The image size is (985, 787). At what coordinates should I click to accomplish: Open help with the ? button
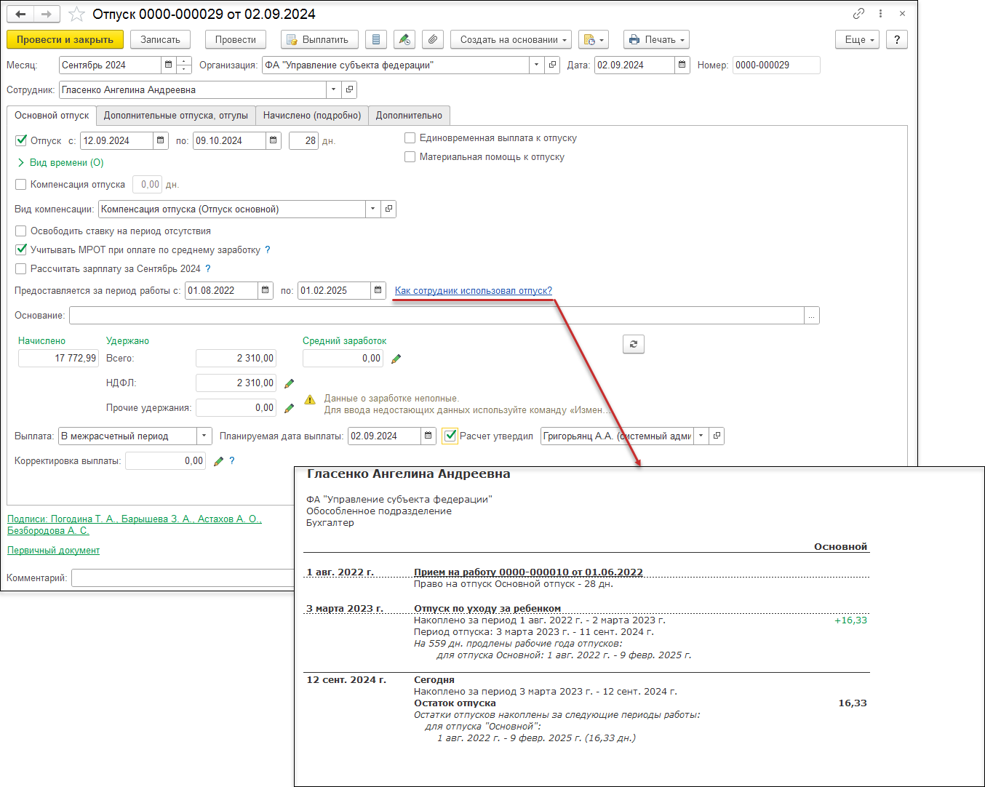pyautogui.click(x=897, y=39)
